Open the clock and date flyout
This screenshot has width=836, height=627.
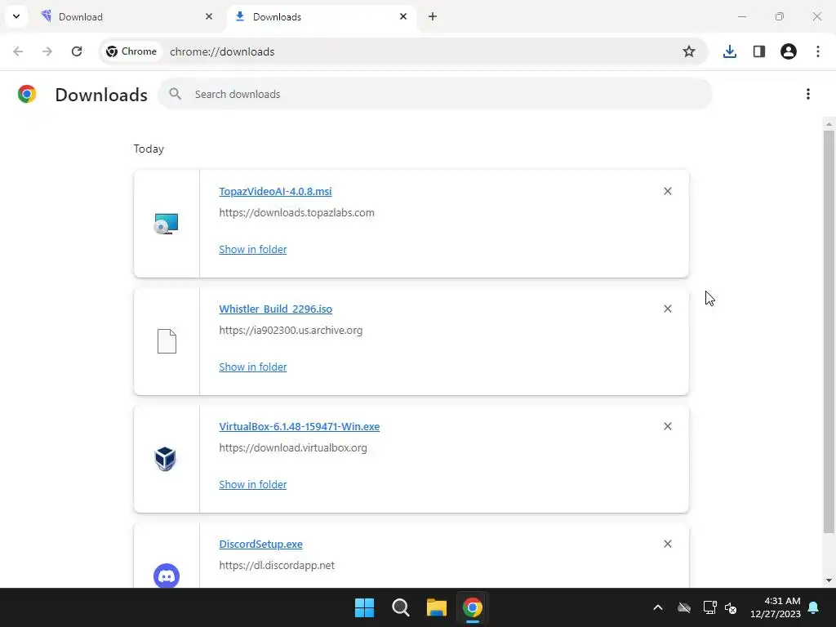pyautogui.click(x=776, y=607)
